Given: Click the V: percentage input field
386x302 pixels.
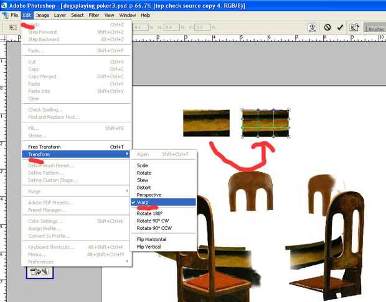Looking at the screenshot, I should tap(202, 27).
